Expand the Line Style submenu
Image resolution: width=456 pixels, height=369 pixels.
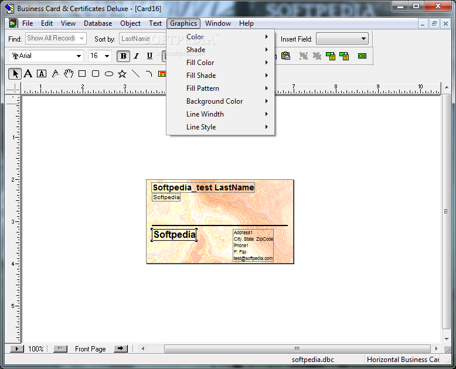[220, 127]
